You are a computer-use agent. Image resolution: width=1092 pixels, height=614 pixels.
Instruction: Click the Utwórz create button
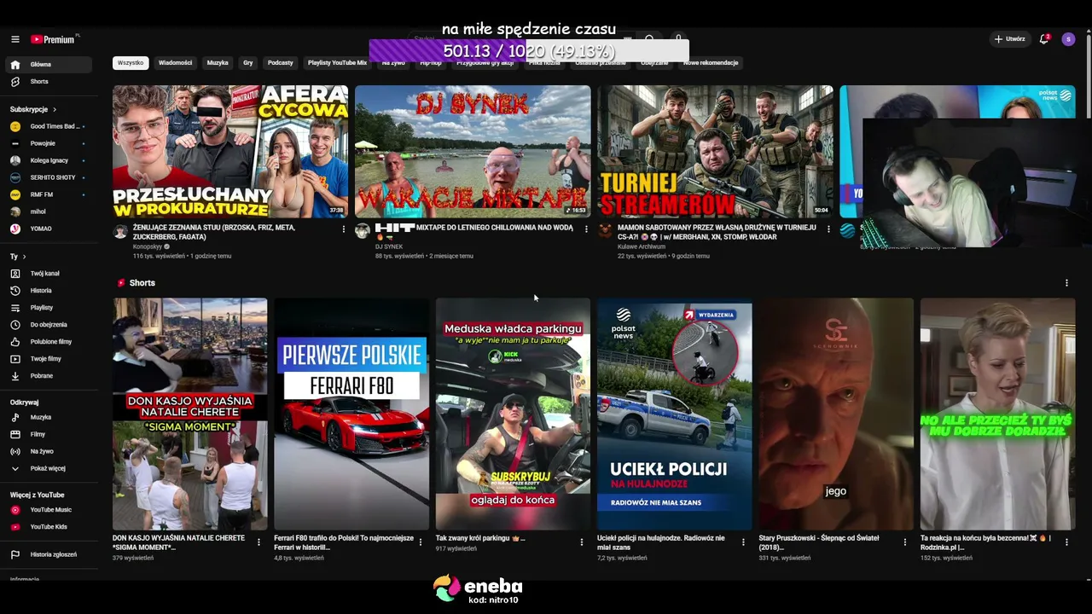pos(1009,39)
